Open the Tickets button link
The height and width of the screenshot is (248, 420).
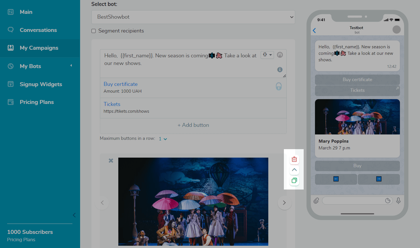click(x=112, y=104)
